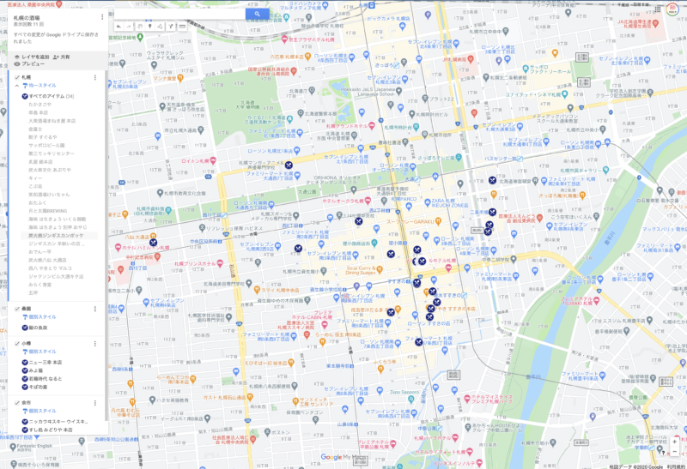
Task: Open the 桑園 layer options menu
Action: (x=95, y=309)
